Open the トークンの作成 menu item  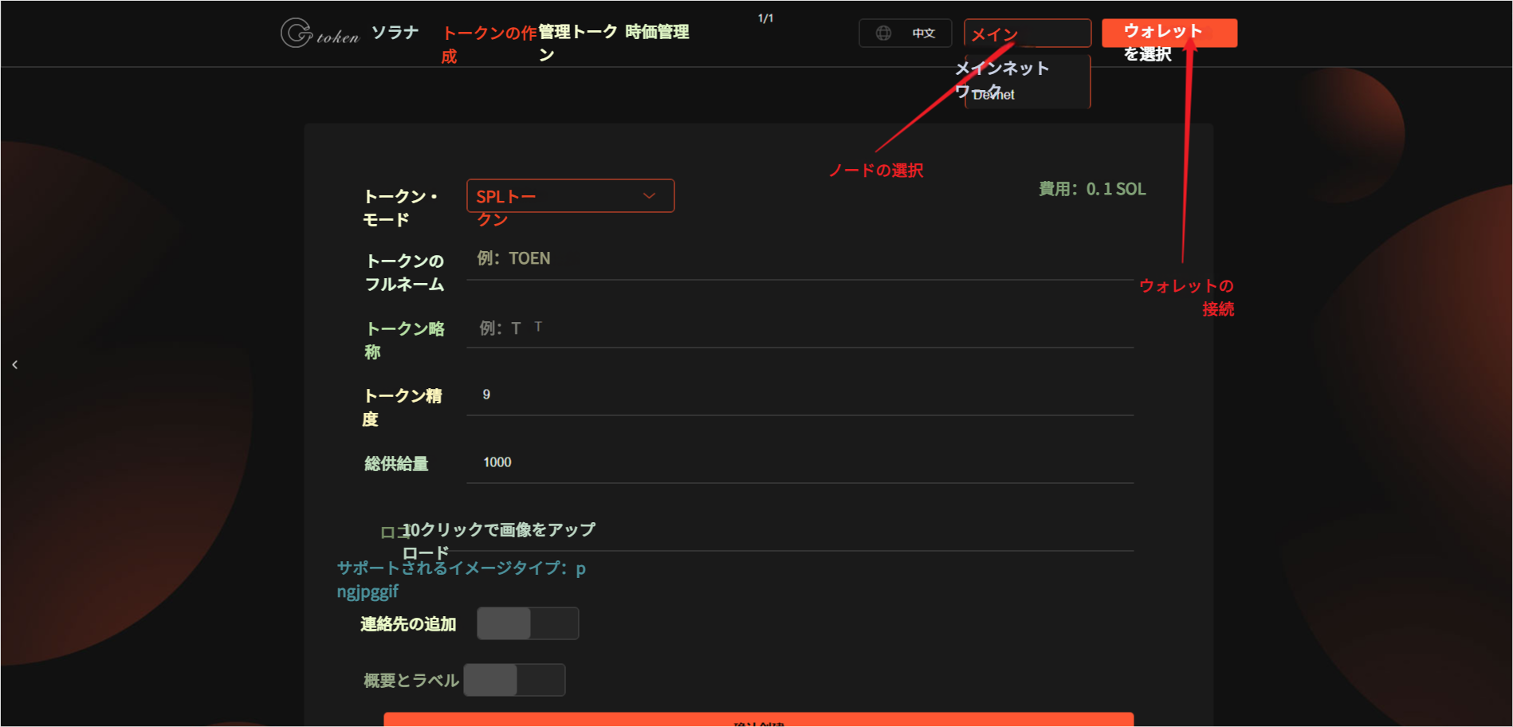click(489, 33)
